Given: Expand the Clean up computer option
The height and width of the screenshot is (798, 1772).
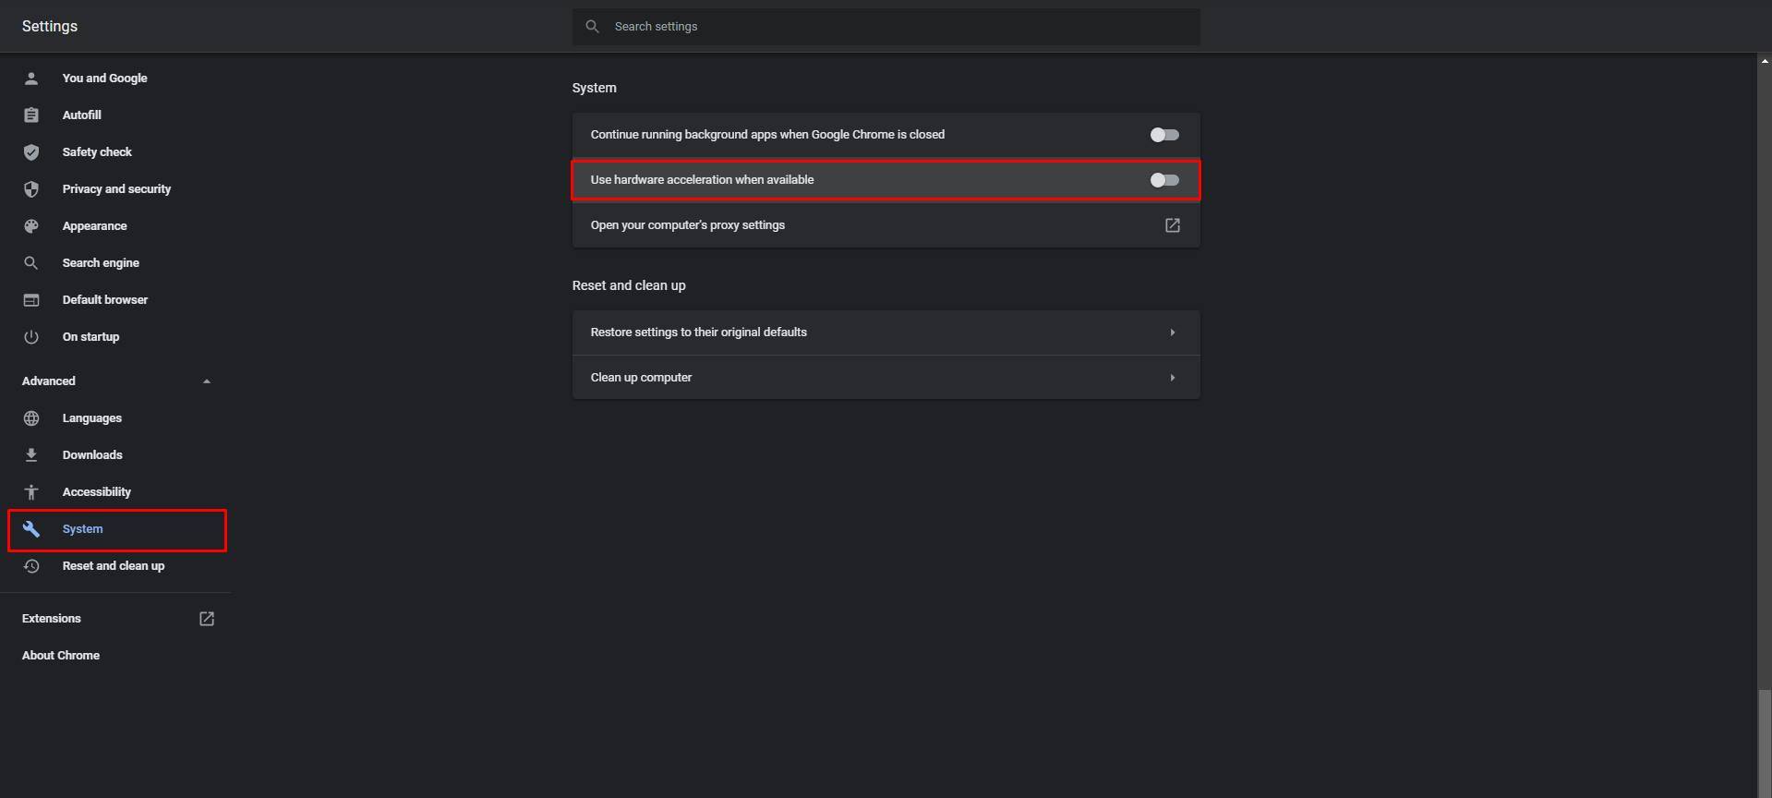Looking at the screenshot, I should pyautogui.click(x=1172, y=377).
